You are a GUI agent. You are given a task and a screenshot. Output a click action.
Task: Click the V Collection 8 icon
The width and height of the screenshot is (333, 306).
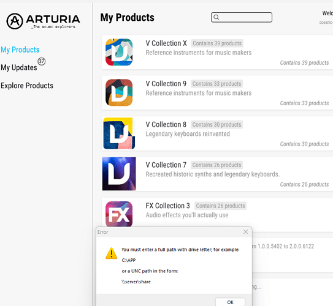pos(119,133)
